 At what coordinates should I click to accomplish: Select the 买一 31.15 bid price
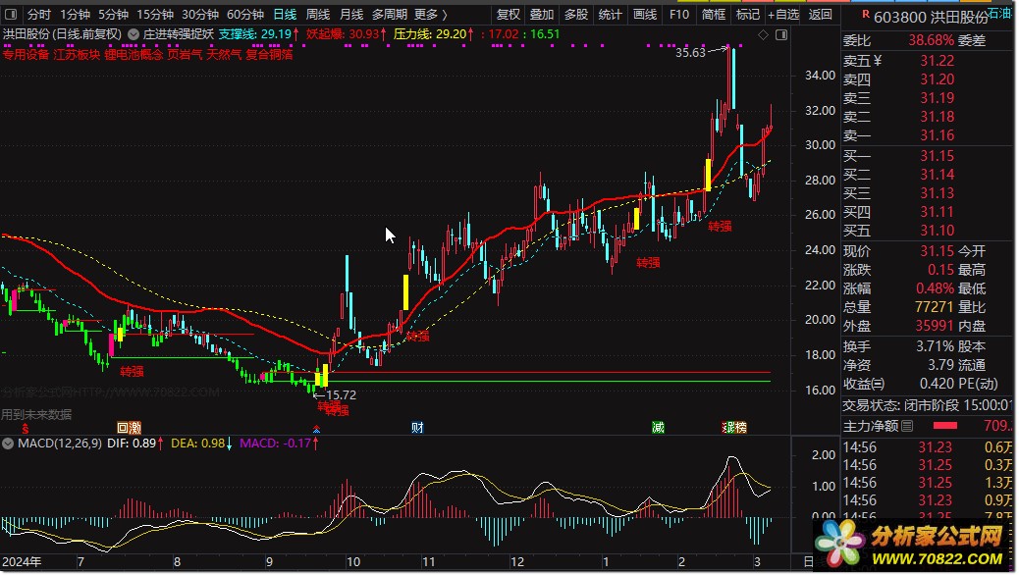point(938,156)
